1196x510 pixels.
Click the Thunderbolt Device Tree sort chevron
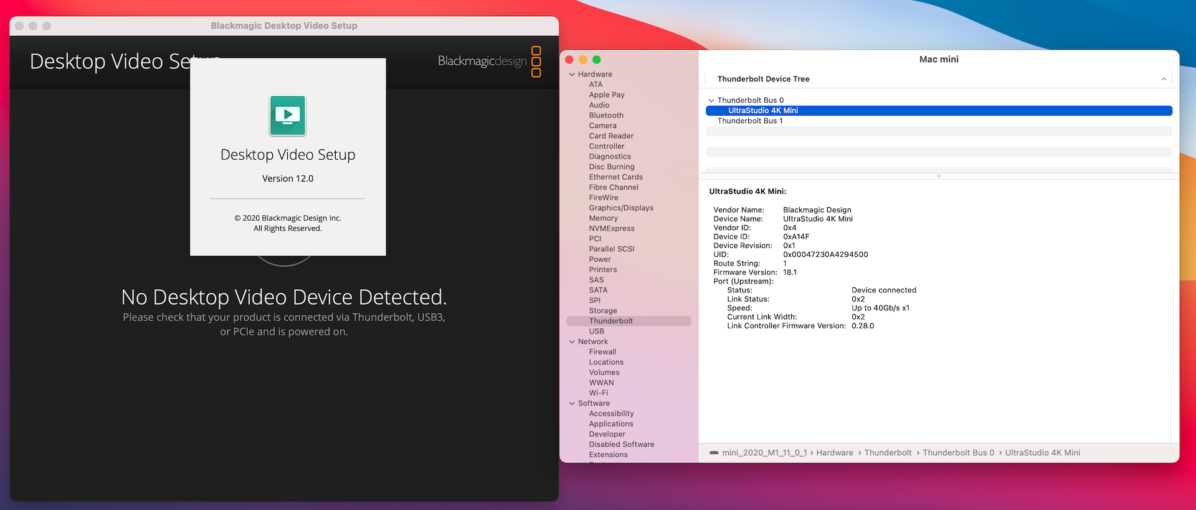click(1164, 79)
